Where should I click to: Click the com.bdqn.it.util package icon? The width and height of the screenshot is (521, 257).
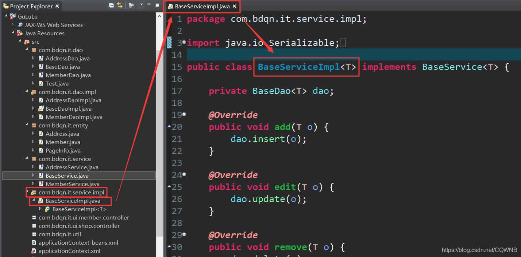pos(34,234)
